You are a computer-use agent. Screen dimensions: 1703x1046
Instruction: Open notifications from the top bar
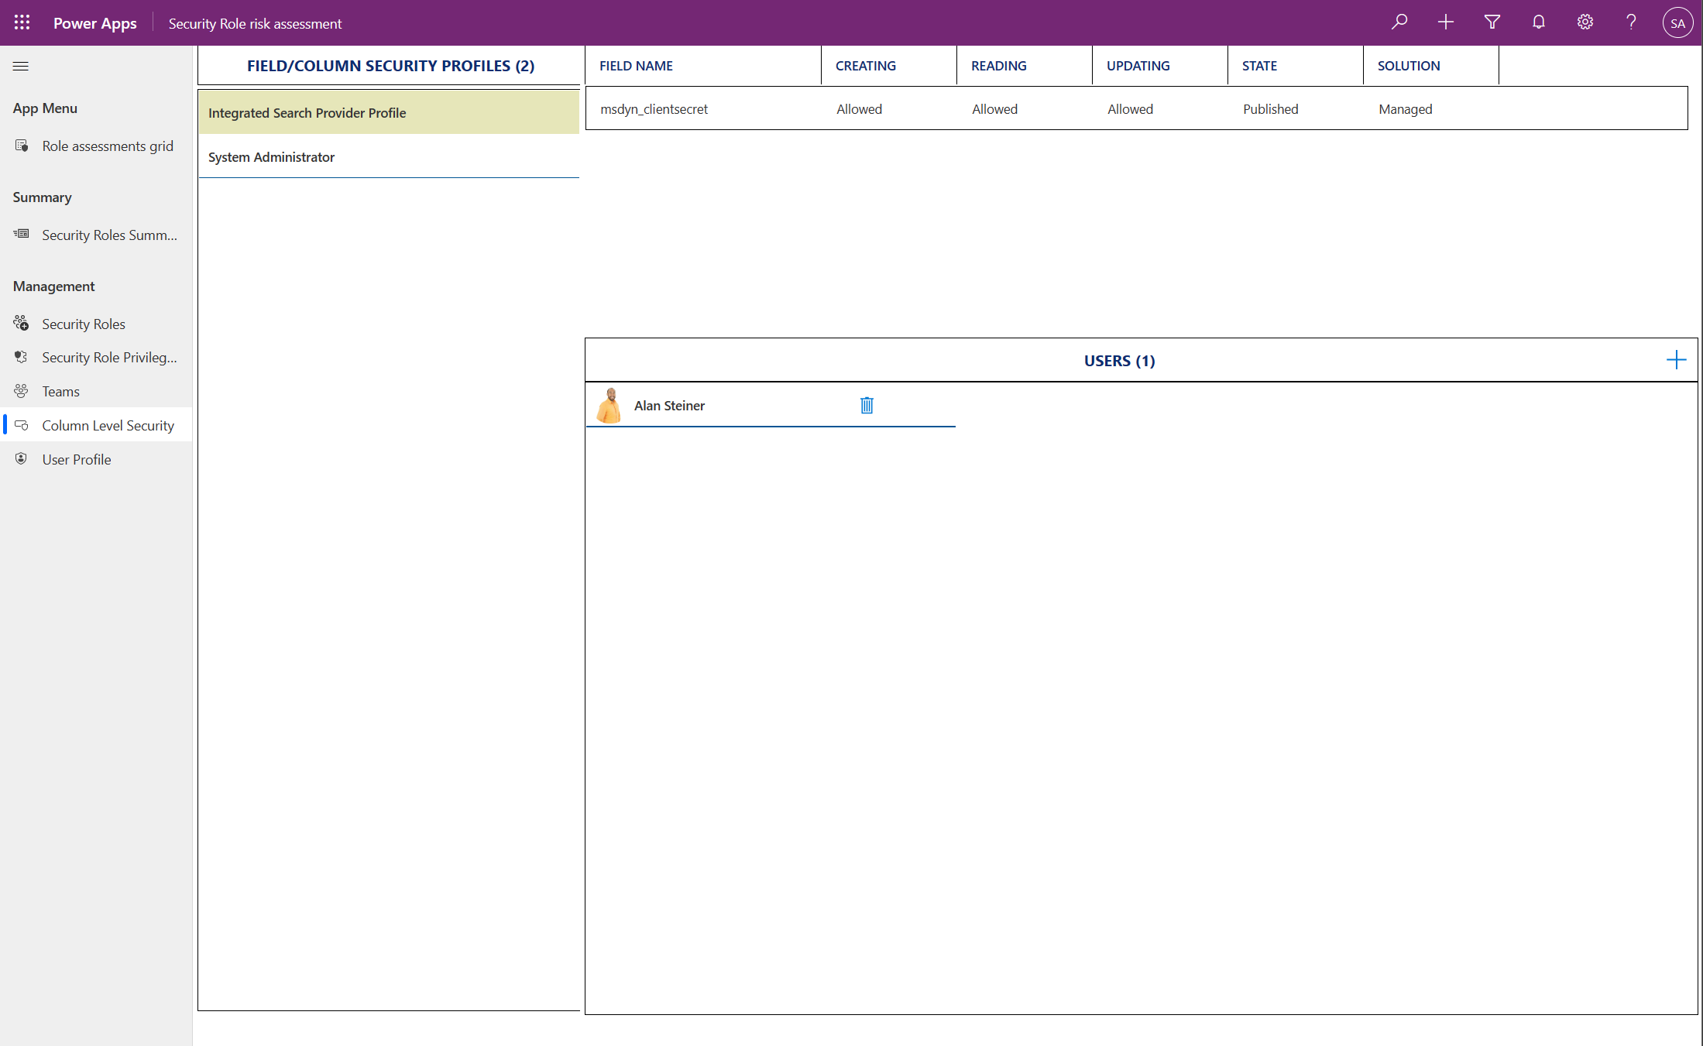(x=1538, y=22)
